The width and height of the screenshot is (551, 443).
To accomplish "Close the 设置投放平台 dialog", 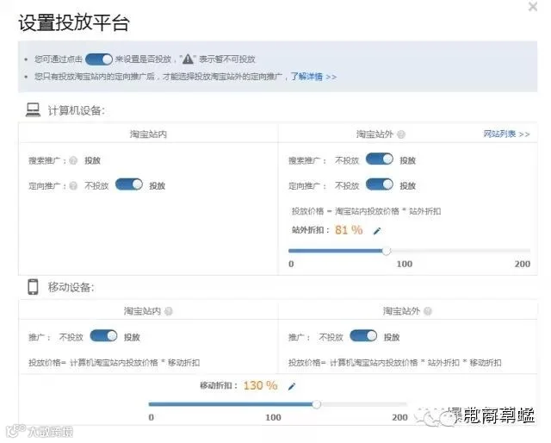I will tap(533, 6).
